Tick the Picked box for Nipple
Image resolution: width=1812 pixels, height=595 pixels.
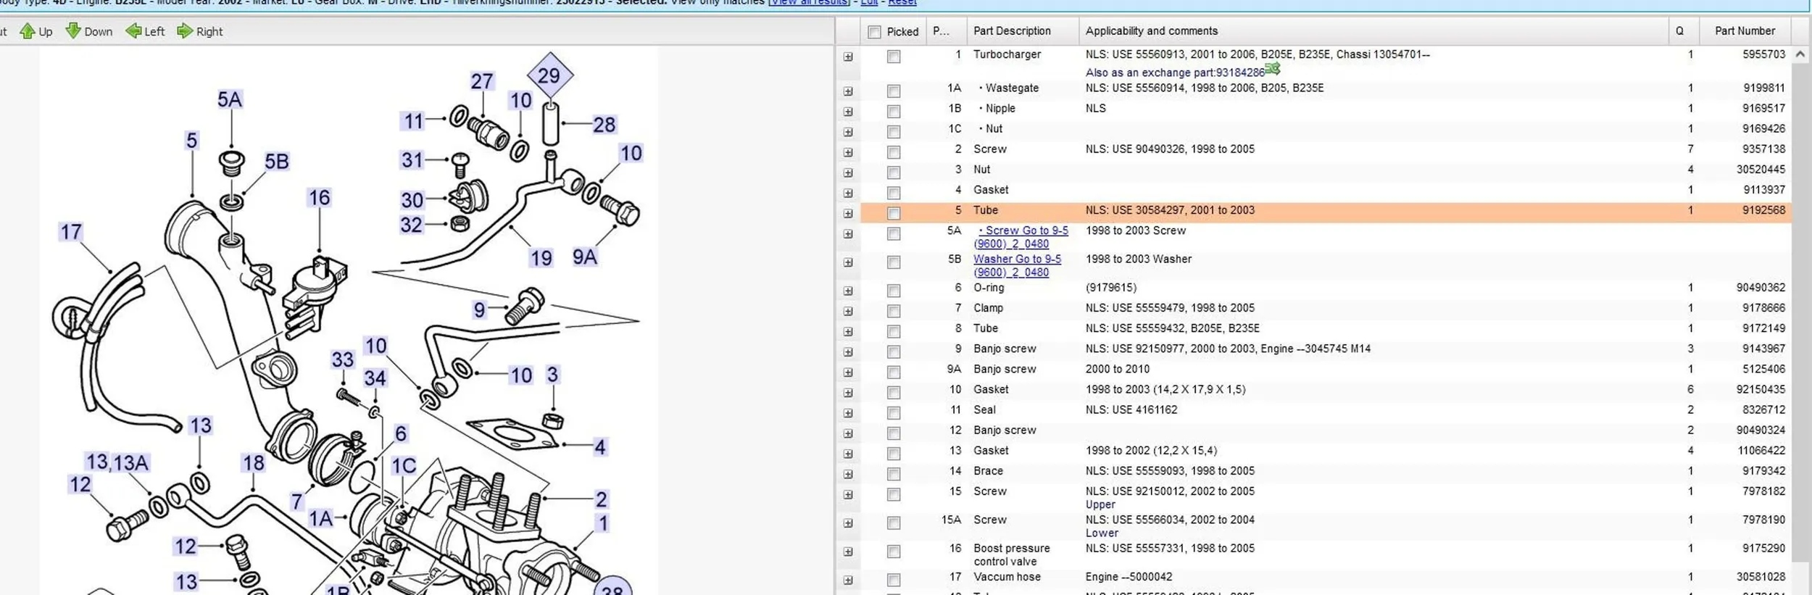[894, 112]
